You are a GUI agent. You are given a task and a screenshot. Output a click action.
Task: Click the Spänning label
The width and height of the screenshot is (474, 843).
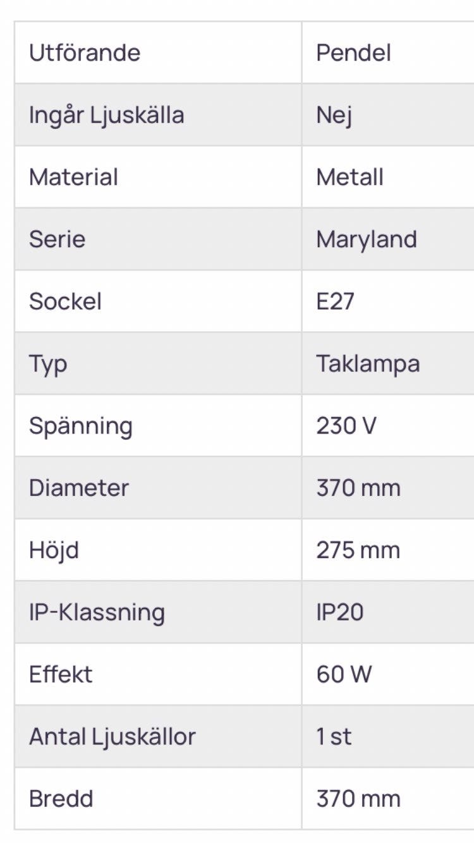80,426
